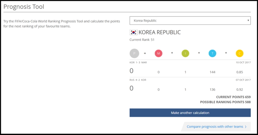The height and width of the screenshot is (135, 258).
Task: Click the Current Points 659 text
Action: point(233,97)
